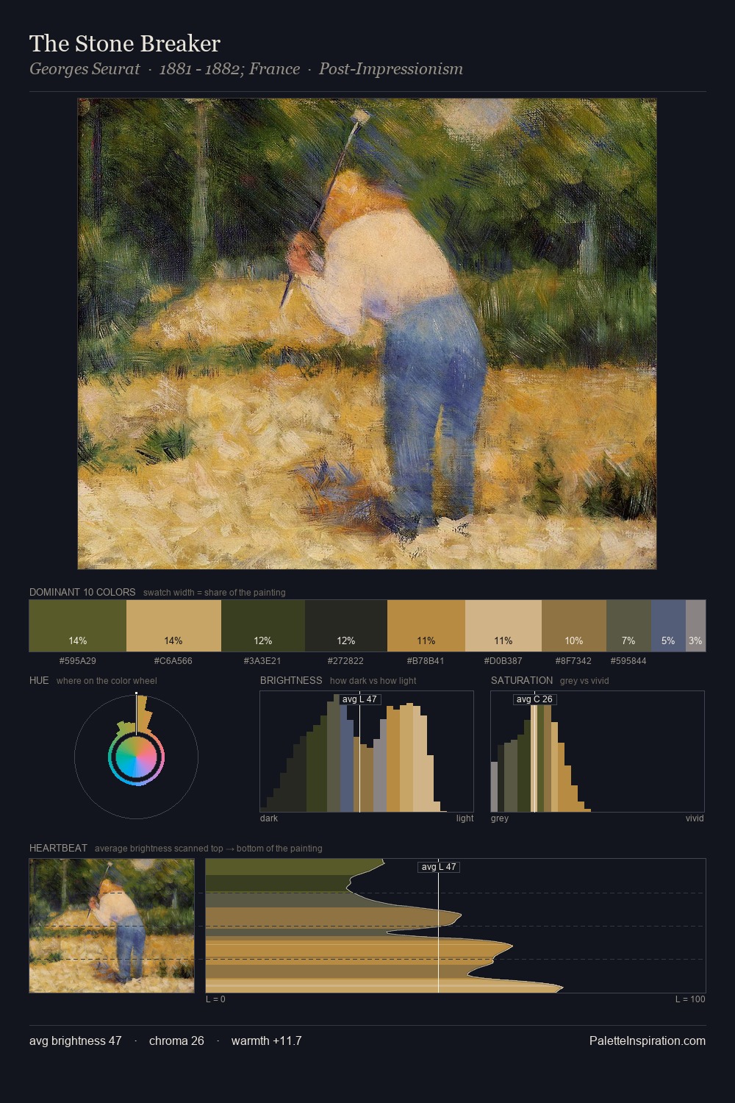The width and height of the screenshot is (735, 1103).
Task: Click the hex code '#B78B41' label
Action: pyautogui.click(x=426, y=661)
